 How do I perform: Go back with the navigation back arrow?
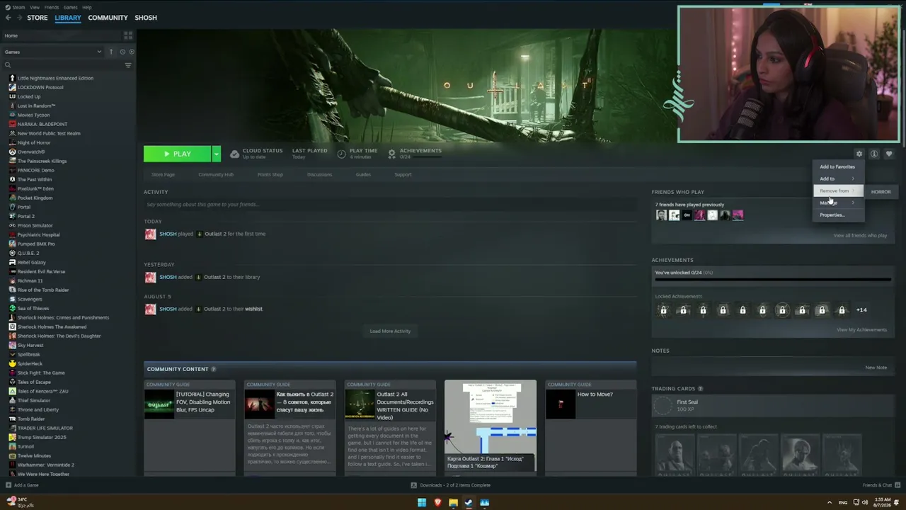[x=8, y=18]
